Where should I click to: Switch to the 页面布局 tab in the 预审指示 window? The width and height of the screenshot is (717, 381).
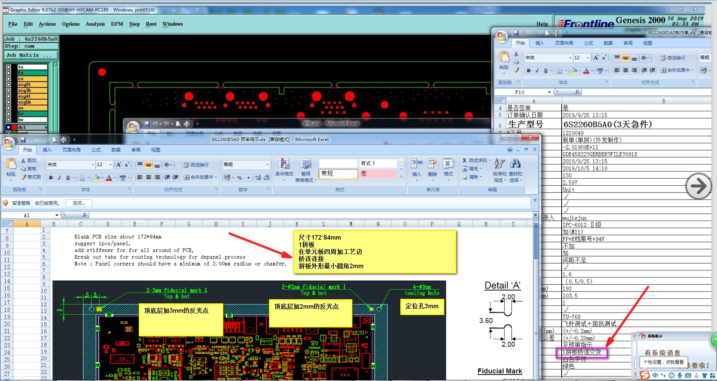point(71,150)
